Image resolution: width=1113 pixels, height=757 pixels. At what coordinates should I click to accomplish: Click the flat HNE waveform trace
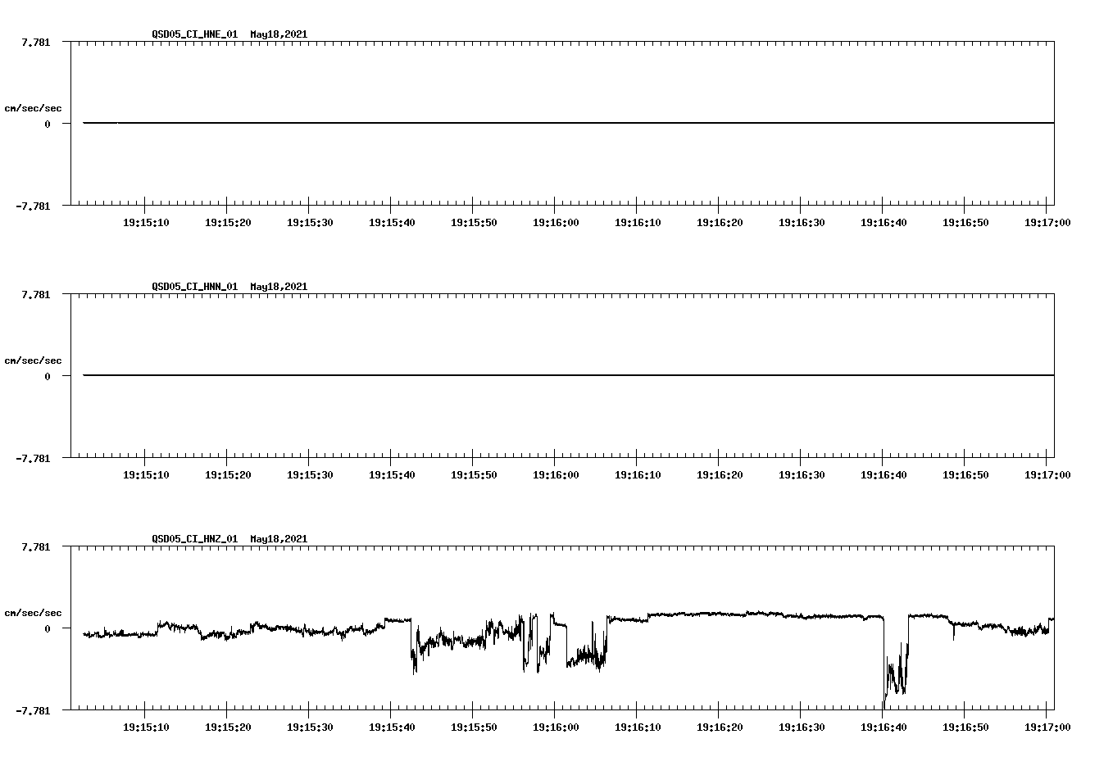click(x=492, y=123)
